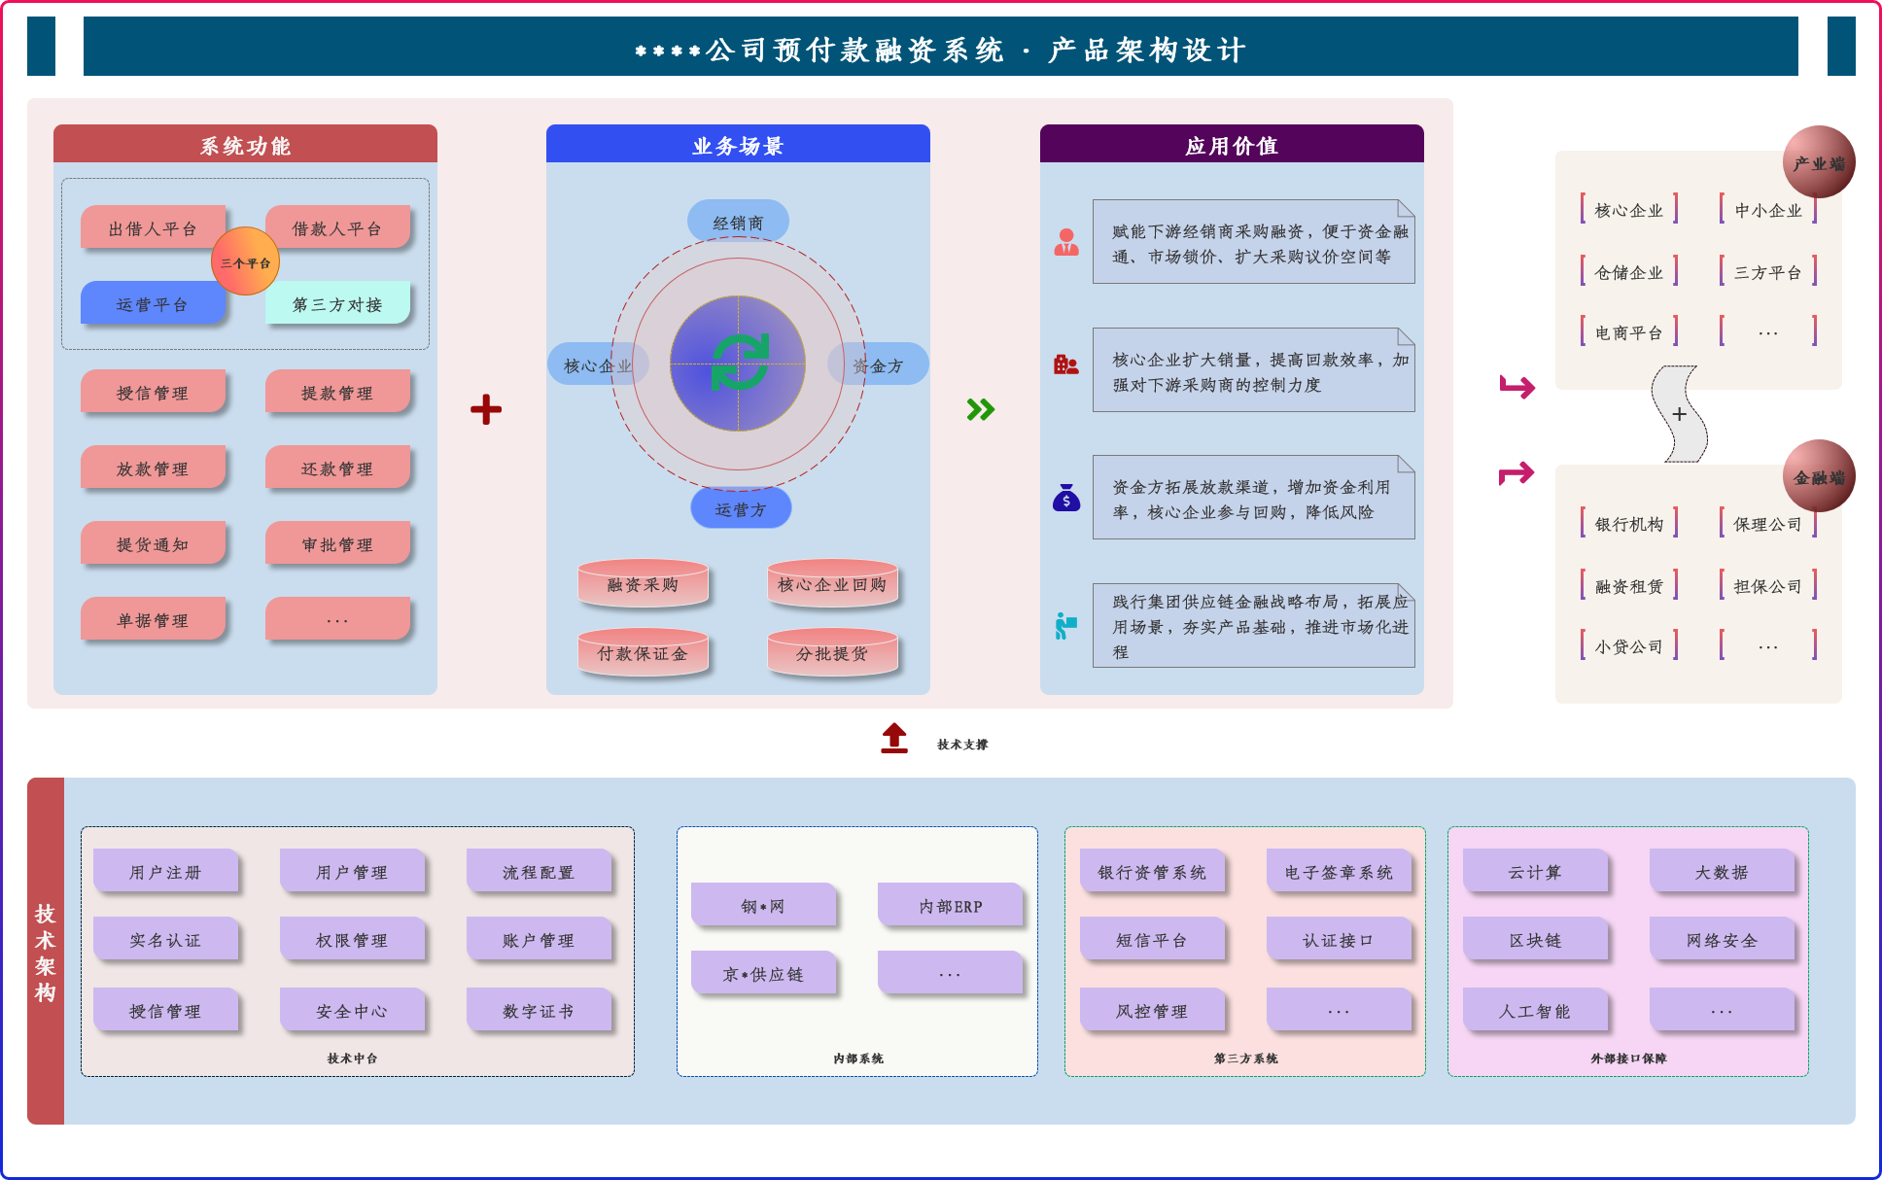Click the red building icon beside second value note

point(1066,364)
